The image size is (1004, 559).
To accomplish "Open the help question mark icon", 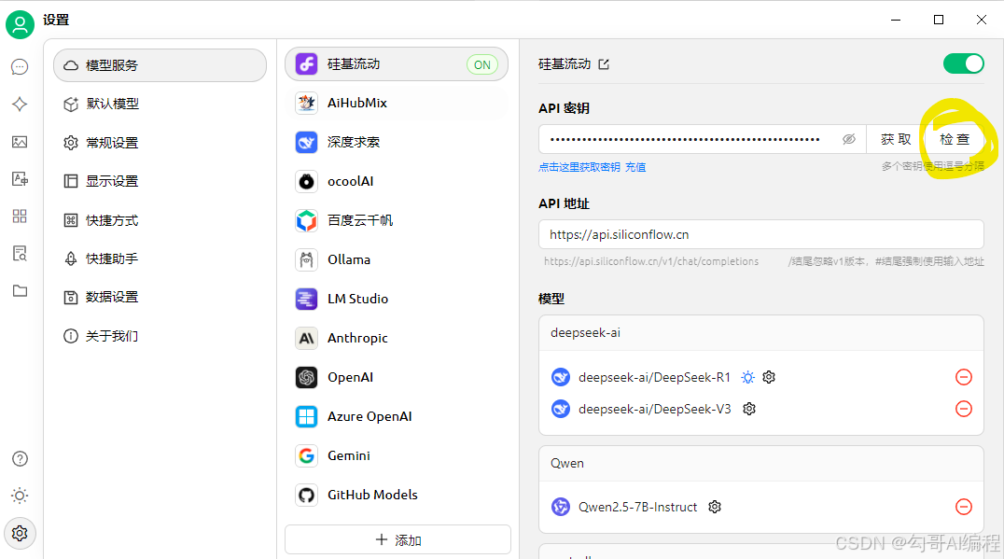I will (x=20, y=458).
